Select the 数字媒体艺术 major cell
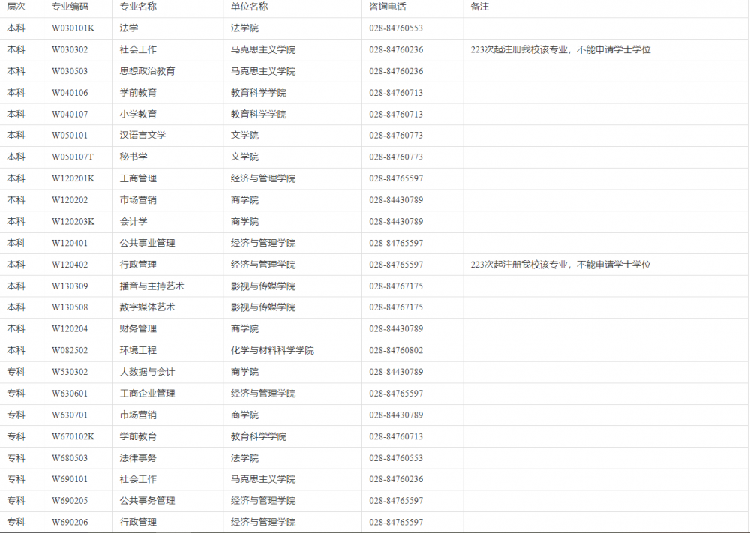The width and height of the screenshot is (750, 533). 147,307
